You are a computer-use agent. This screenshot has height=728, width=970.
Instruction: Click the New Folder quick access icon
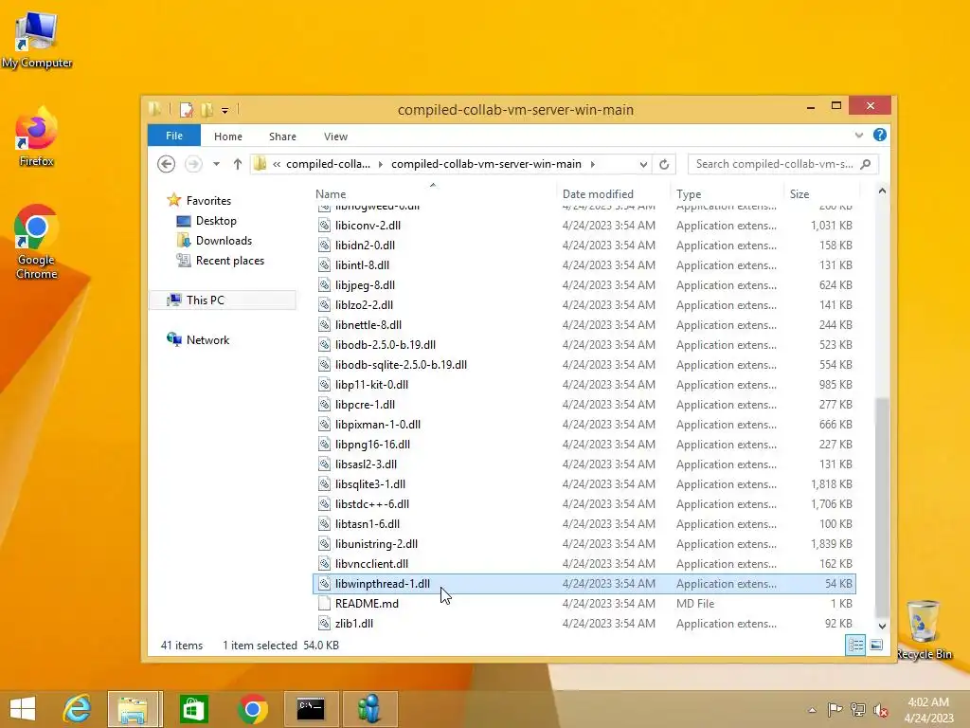tap(207, 110)
